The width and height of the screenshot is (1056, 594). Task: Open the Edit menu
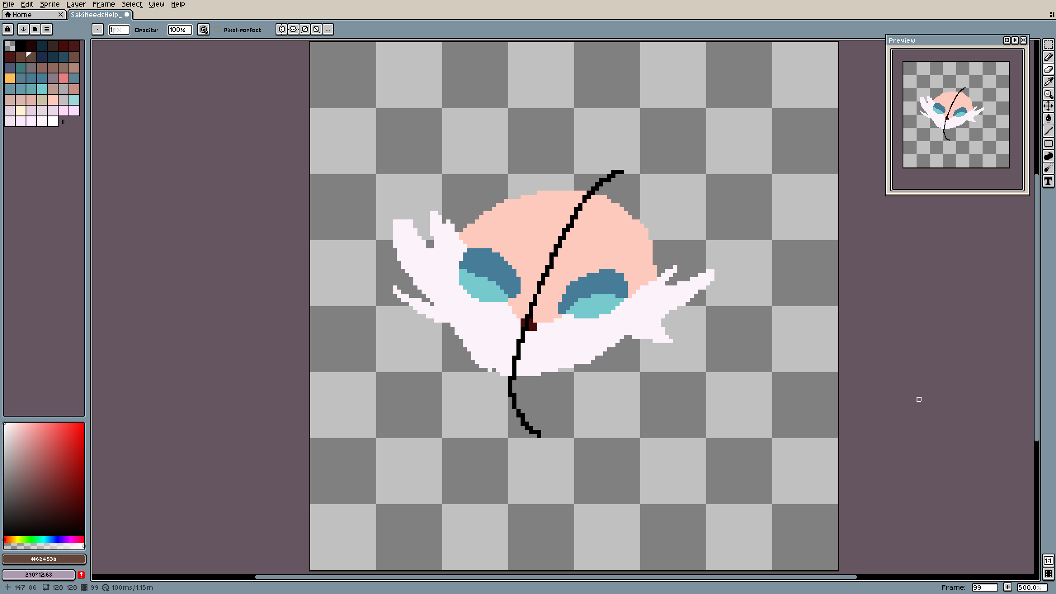click(x=27, y=4)
